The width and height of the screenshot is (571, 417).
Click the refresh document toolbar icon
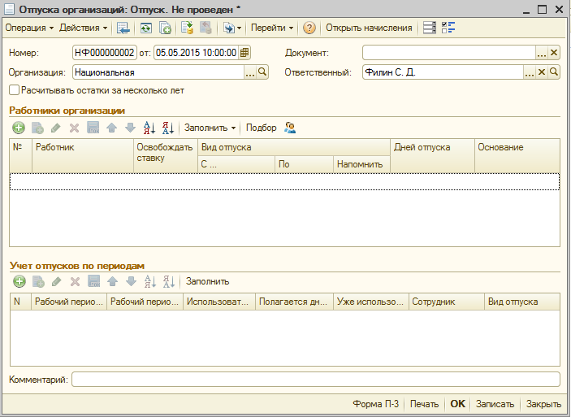click(x=146, y=28)
